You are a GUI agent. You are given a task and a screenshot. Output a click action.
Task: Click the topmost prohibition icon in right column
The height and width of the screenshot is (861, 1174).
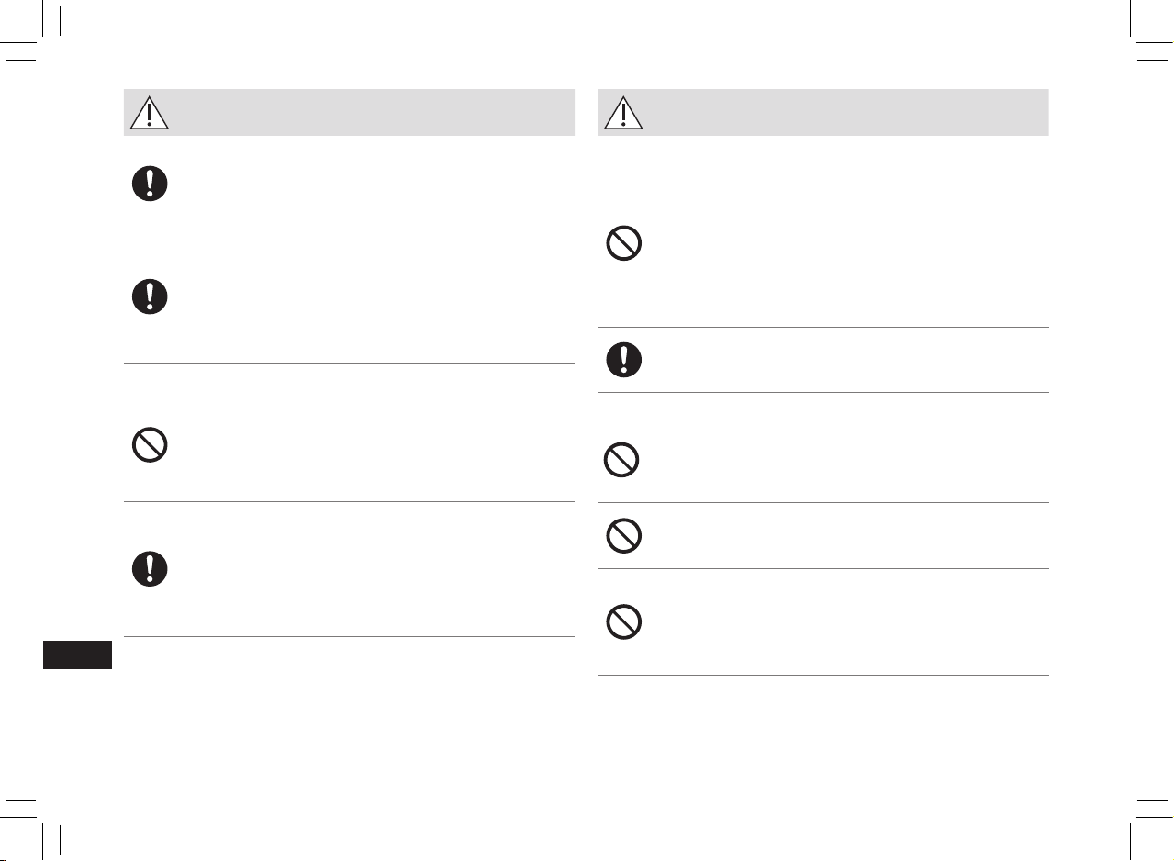tap(623, 243)
